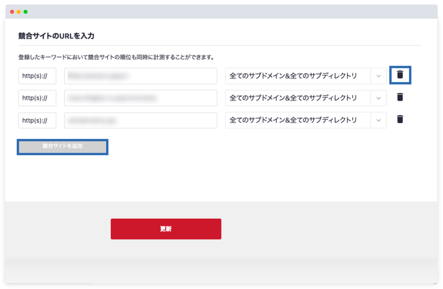Remove the third competitor URL via trash icon
The height and width of the screenshot is (289, 443).
coord(400,120)
